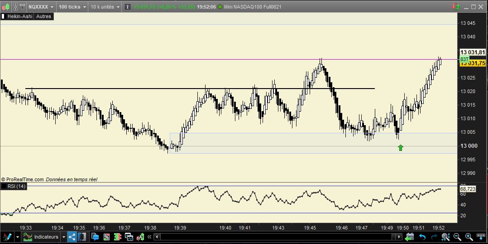The width and height of the screenshot is (488, 244).
Task: Click the 13 031,81 price label on axis
Action: (473, 52)
